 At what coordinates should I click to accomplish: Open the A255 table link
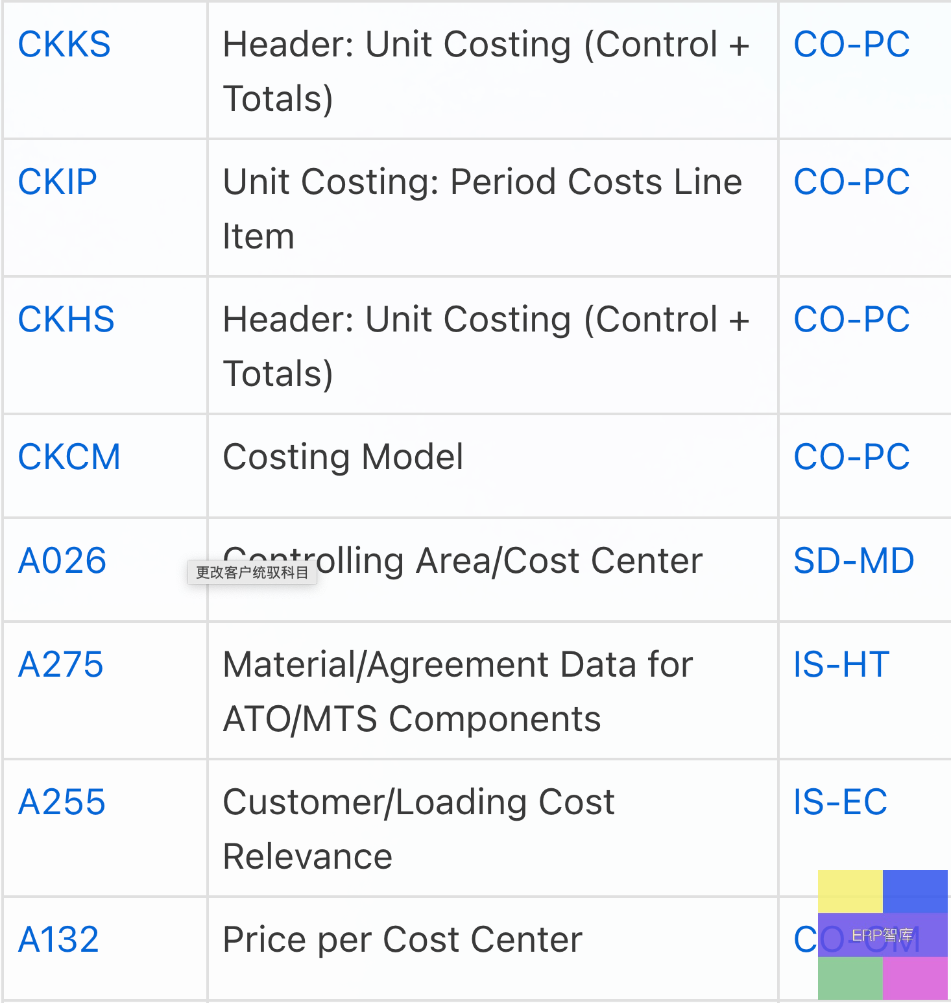(x=62, y=803)
